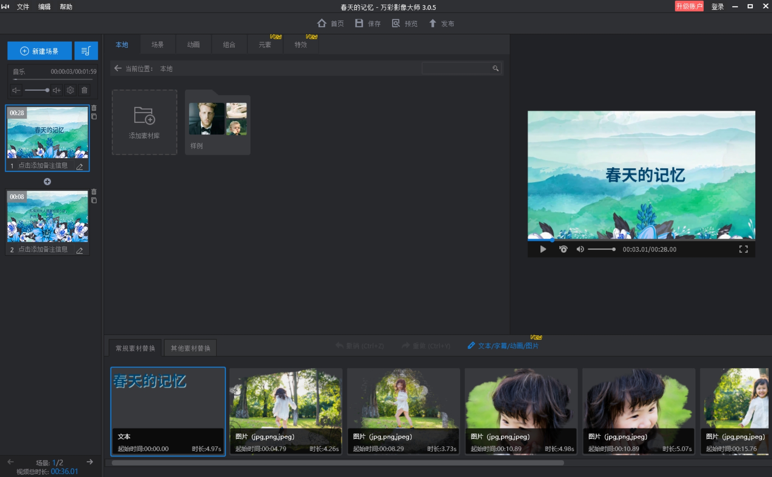The image size is (772, 477).
Task: Open the 常规素材替换 tab
Action: coord(135,348)
